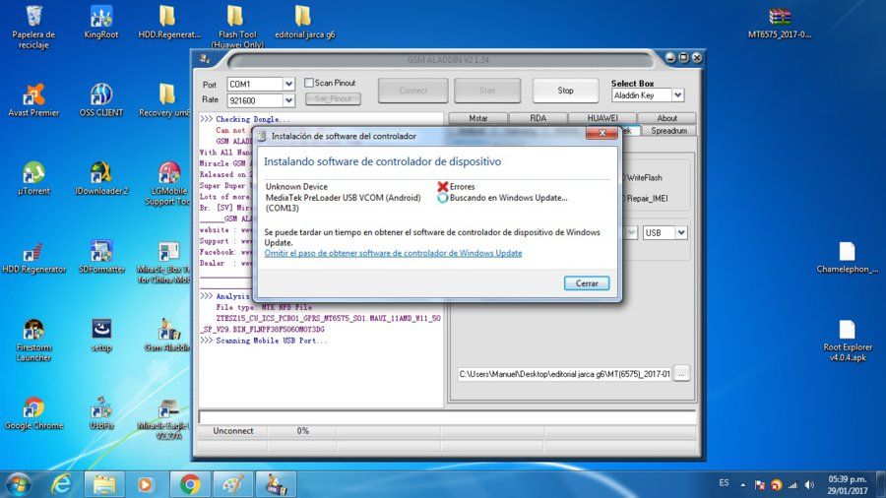Screen dimensions: 886x498
Task: Expand the Port COM1 dropdown
Action: pyautogui.click(x=288, y=84)
